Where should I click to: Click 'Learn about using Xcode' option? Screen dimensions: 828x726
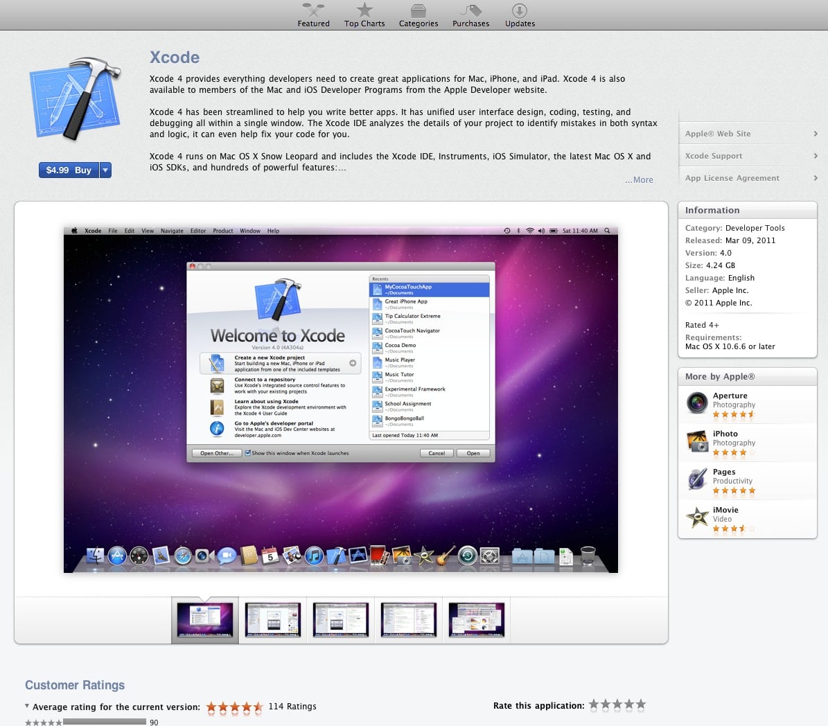(280, 407)
